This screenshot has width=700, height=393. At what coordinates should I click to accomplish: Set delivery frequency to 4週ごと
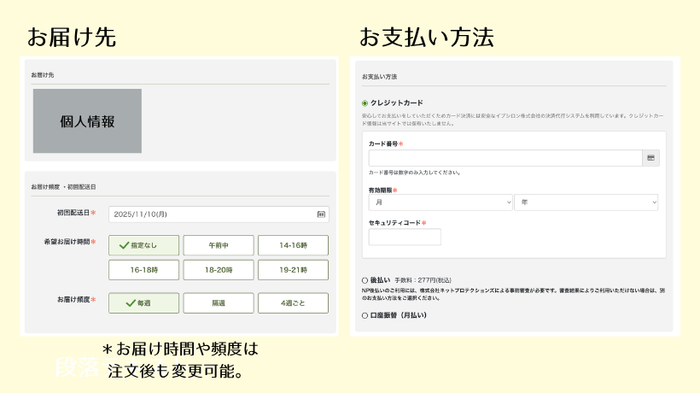tap(293, 302)
